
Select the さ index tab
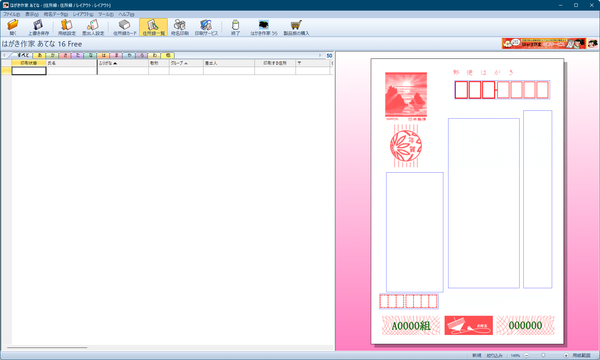coord(65,55)
